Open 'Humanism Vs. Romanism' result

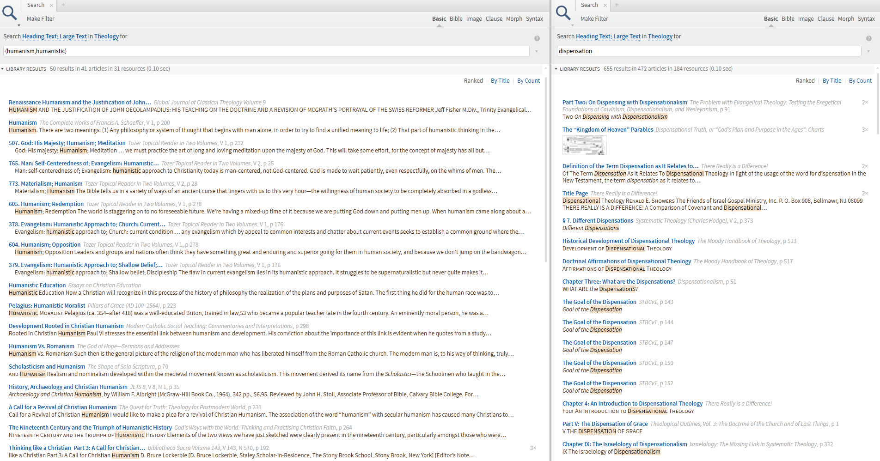click(x=42, y=346)
